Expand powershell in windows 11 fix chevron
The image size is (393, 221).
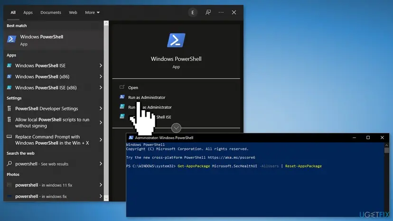pyautogui.click(x=101, y=185)
